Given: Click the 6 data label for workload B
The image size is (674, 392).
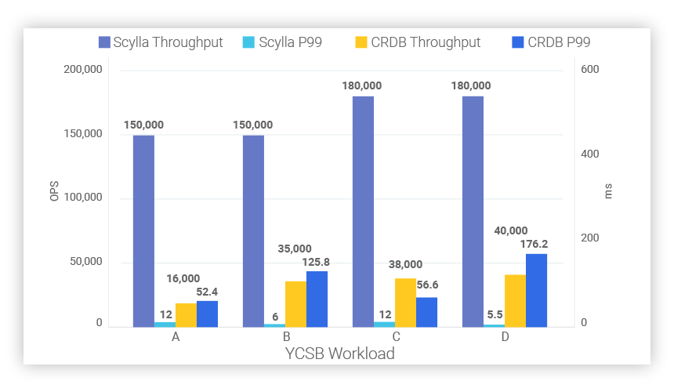Looking at the screenshot, I should pyautogui.click(x=275, y=318).
